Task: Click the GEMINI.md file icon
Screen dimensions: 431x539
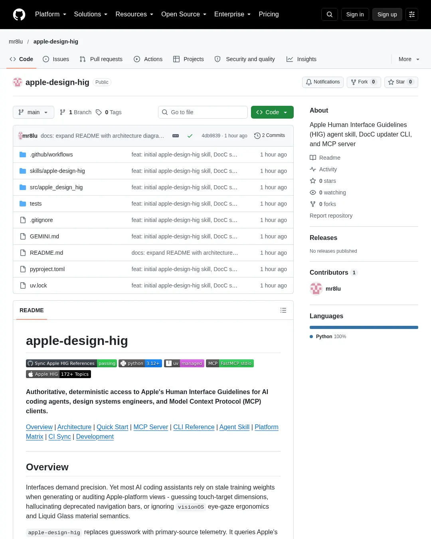Action: pos(23,236)
